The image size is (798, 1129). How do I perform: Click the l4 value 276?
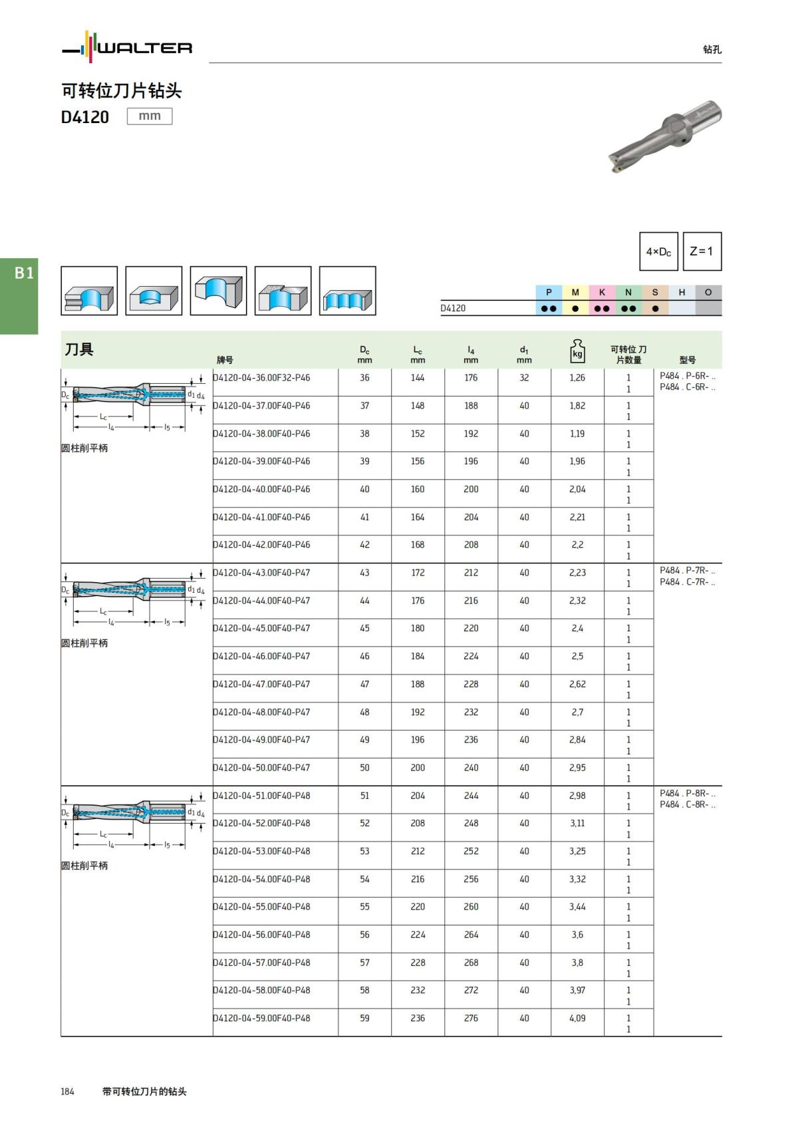pos(471,1018)
